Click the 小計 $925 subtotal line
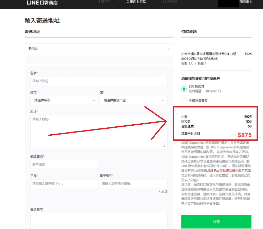Image resolution: width=263 pixels, height=229 pixels. [x=216, y=117]
